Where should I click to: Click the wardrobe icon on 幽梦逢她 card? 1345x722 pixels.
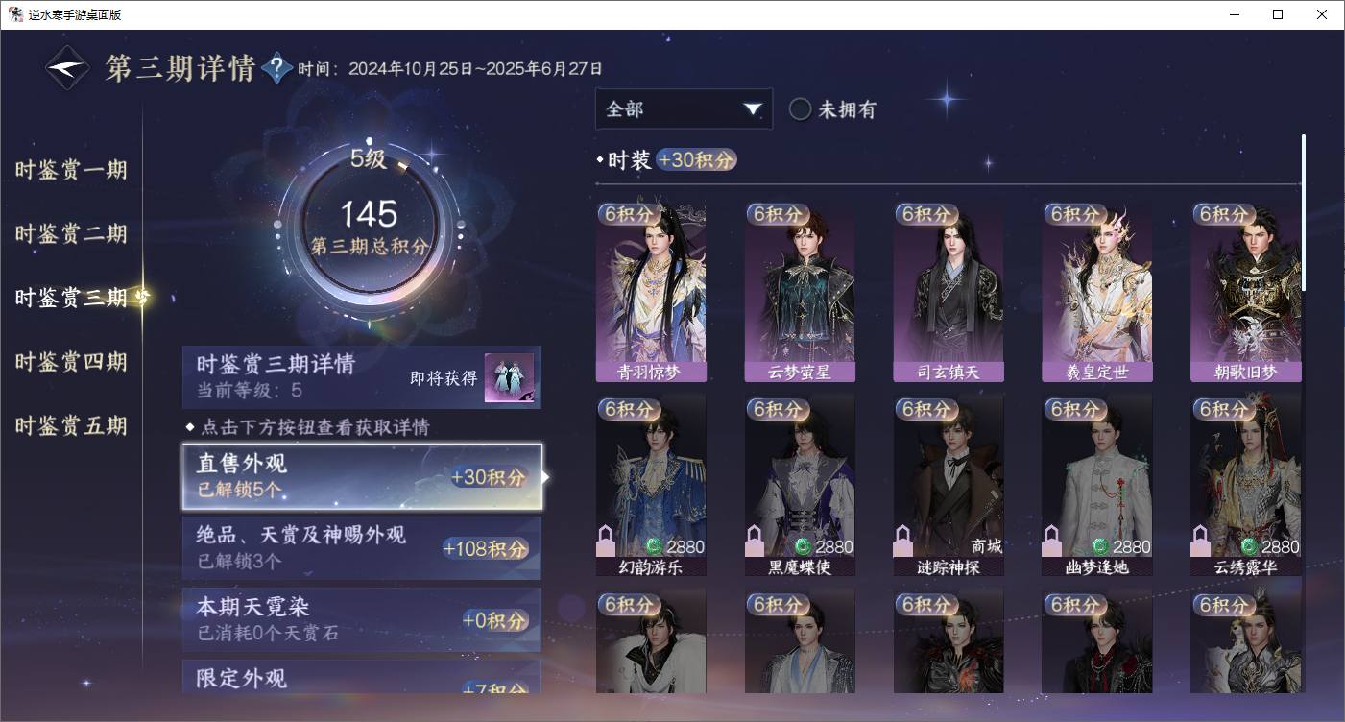pos(1052,541)
